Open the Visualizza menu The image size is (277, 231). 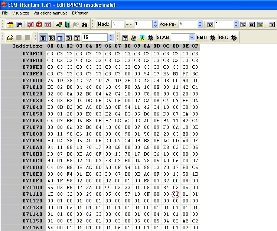click(x=21, y=13)
